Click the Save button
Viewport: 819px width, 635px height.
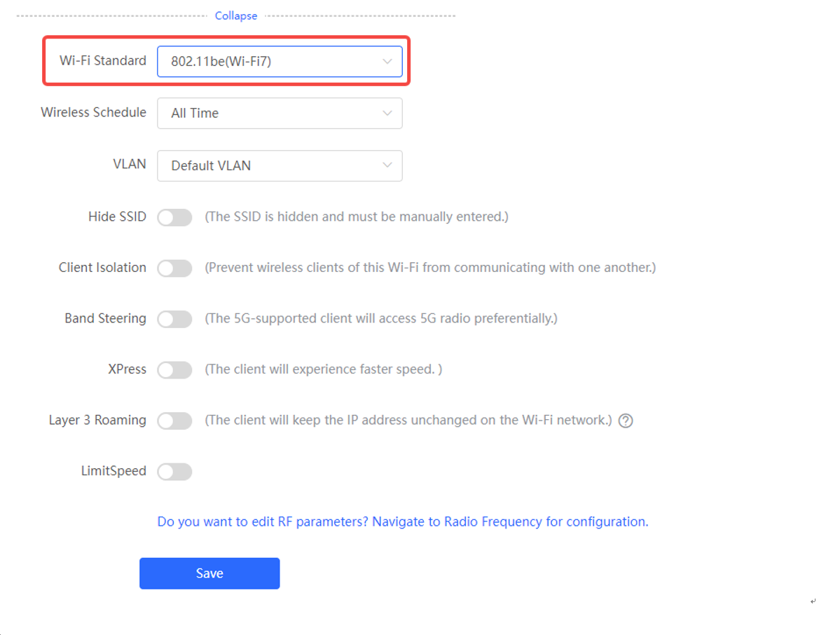click(209, 573)
